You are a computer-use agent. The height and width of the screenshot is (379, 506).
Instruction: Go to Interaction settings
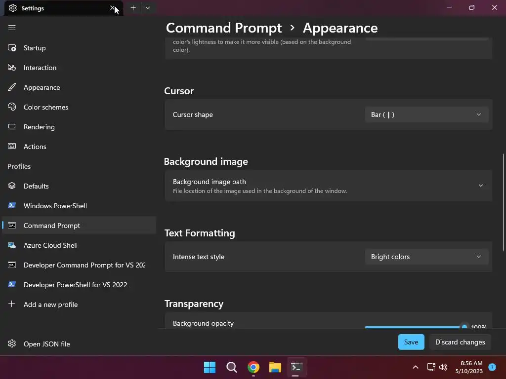(x=79, y=68)
